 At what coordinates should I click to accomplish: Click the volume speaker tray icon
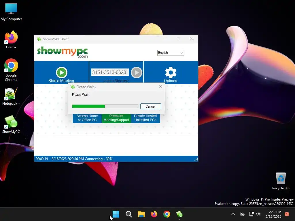(258, 214)
